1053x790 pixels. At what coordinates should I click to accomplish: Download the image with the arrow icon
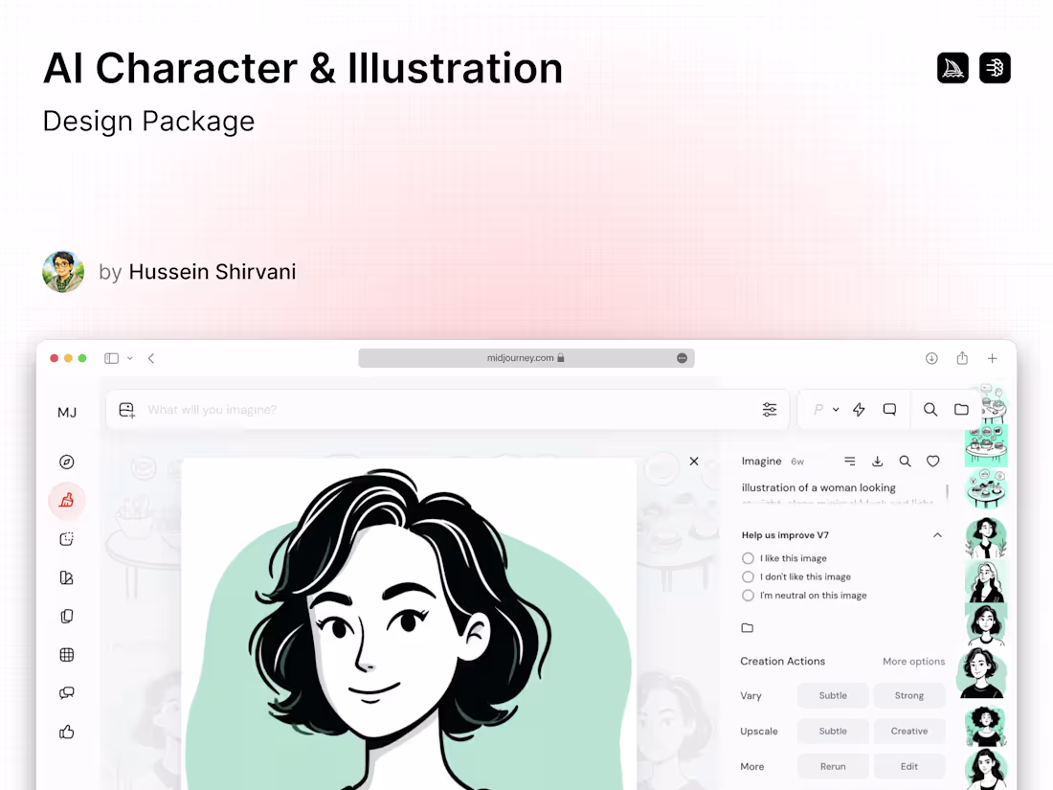(x=877, y=461)
